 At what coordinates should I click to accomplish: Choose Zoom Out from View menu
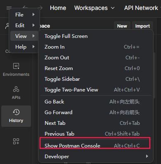point(96,58)
